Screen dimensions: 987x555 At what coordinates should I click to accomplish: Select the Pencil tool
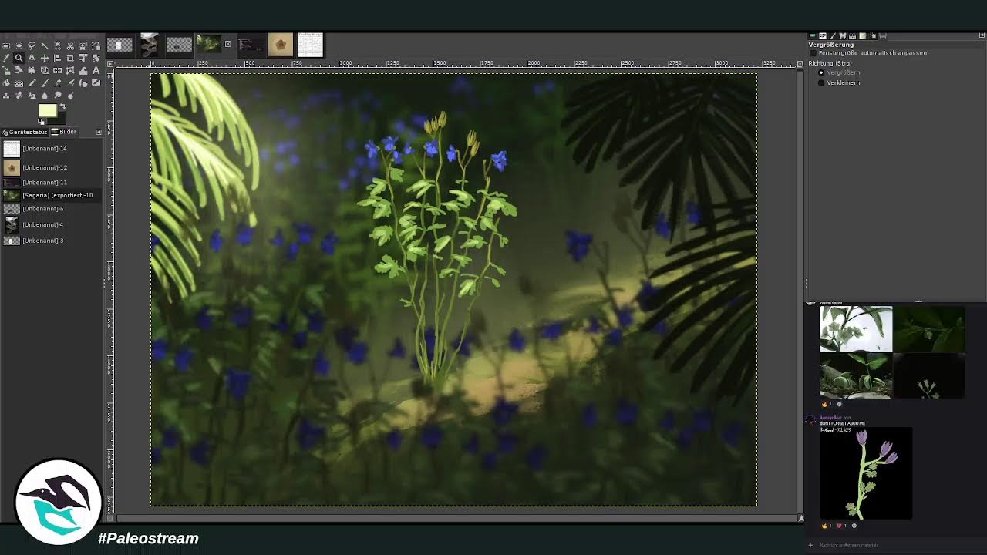pos(32,83)
